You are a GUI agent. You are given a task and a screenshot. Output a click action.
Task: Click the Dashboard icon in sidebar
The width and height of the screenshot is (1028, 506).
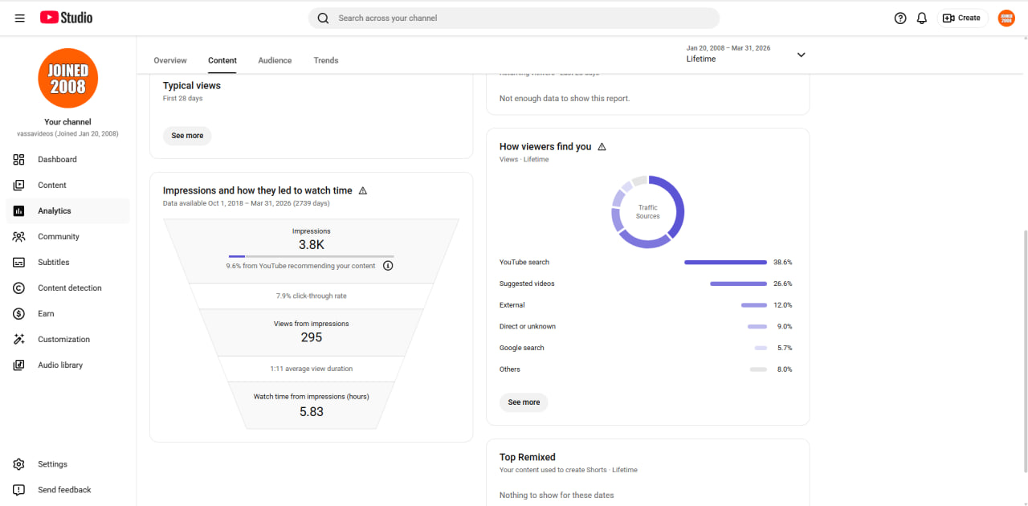tap(19, 159)
